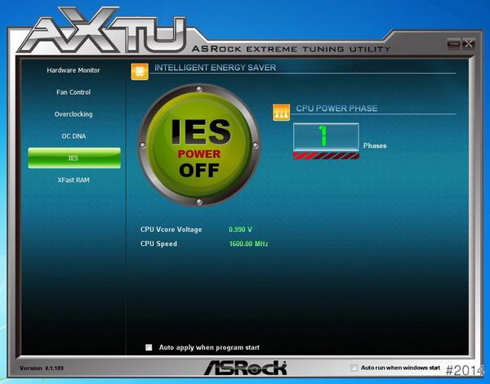Open the XFast RAM page
Viewport: 490px width, 384px height.
(73, 180)
